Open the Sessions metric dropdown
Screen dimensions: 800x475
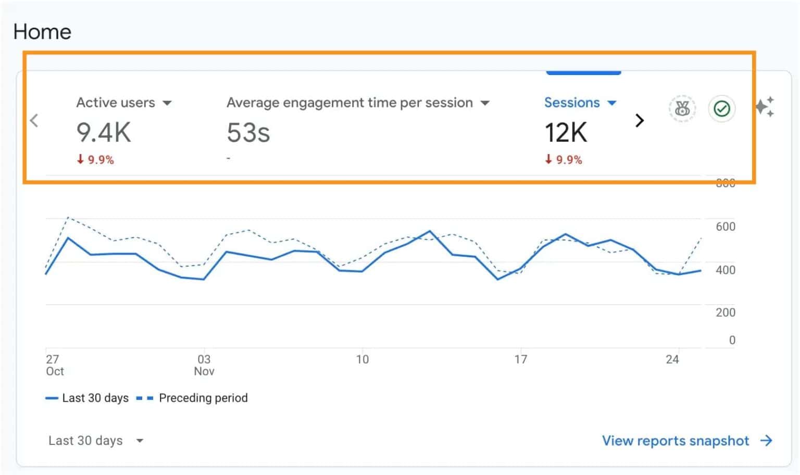point(612,103)
